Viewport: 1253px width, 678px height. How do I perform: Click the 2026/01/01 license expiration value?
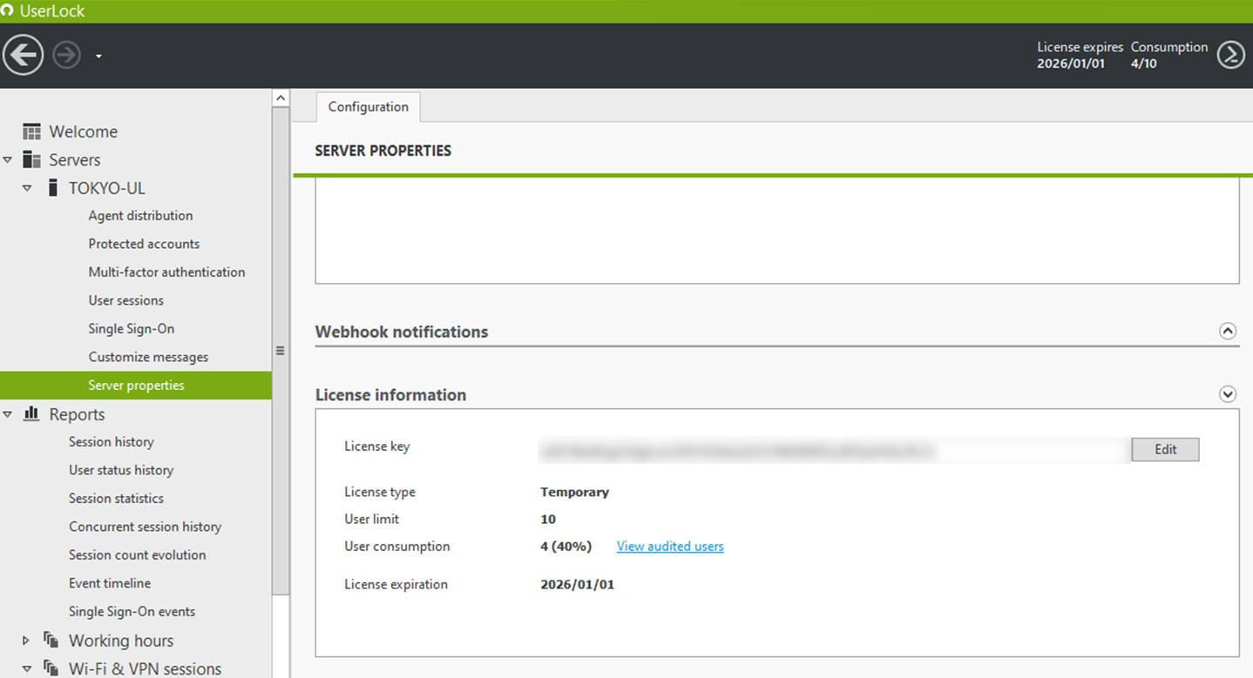(577, 585)
